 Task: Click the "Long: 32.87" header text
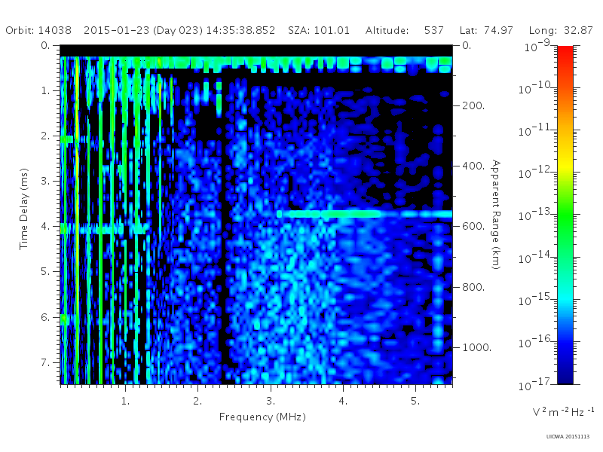pyautogui.click(x=561, y=30)
